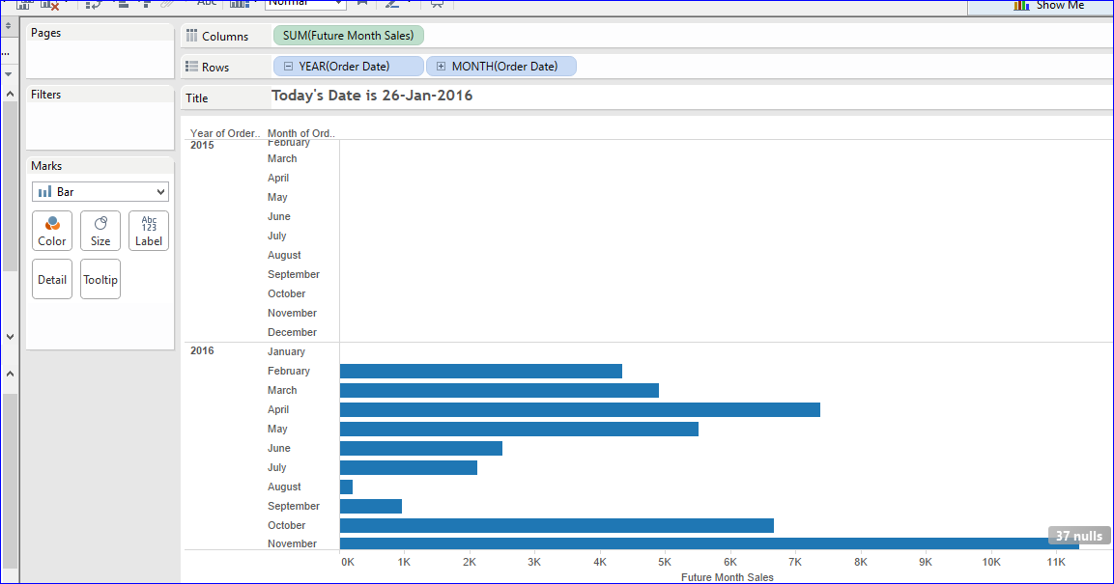Select the SUM(Future Month Sales) pill on Columns

(349, 35)
